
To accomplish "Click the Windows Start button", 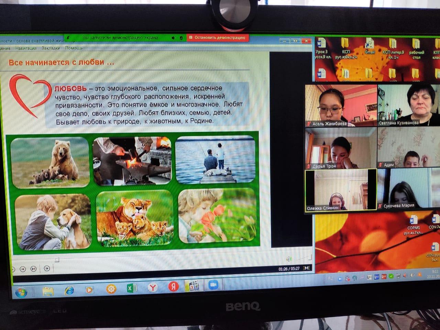I will (x=21, y=292).
